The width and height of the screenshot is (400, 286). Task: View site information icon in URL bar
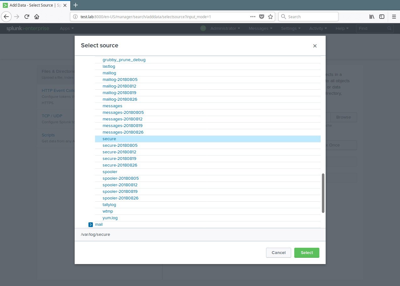(x=75, y=17)
